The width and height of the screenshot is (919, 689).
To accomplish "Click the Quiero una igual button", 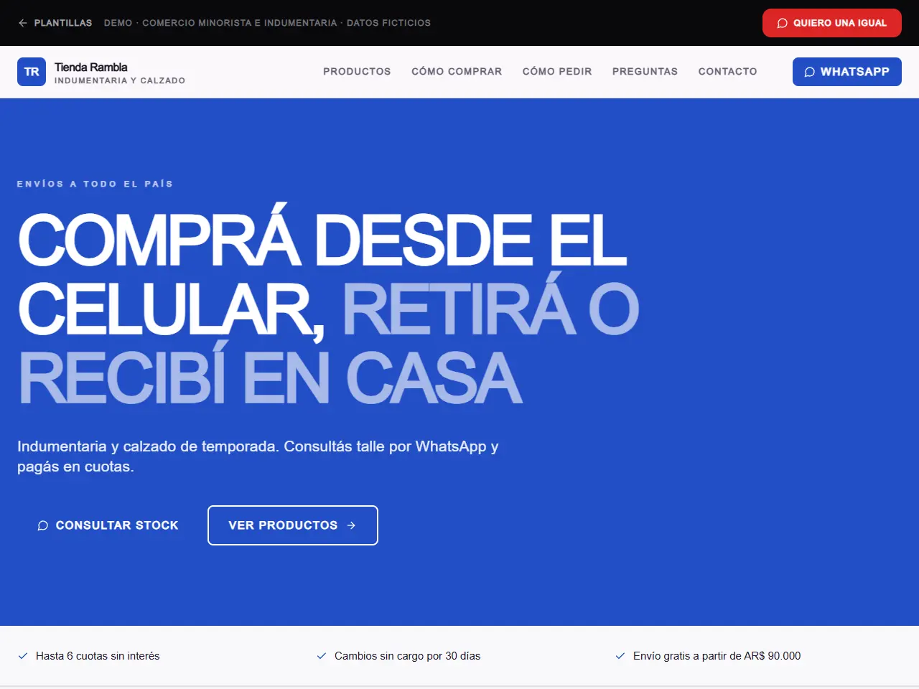I will [x=832, y=23].
